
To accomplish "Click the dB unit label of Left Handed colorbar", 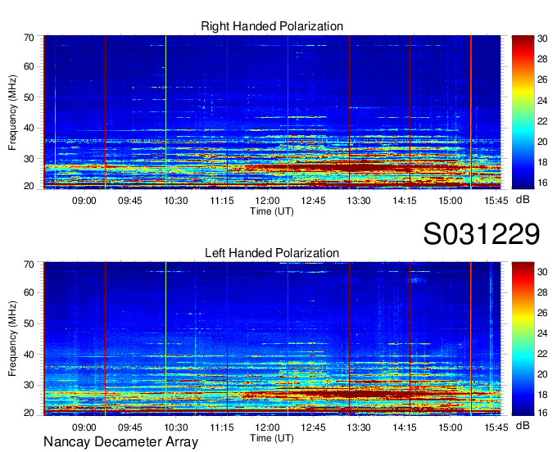I will click(523, 426).
